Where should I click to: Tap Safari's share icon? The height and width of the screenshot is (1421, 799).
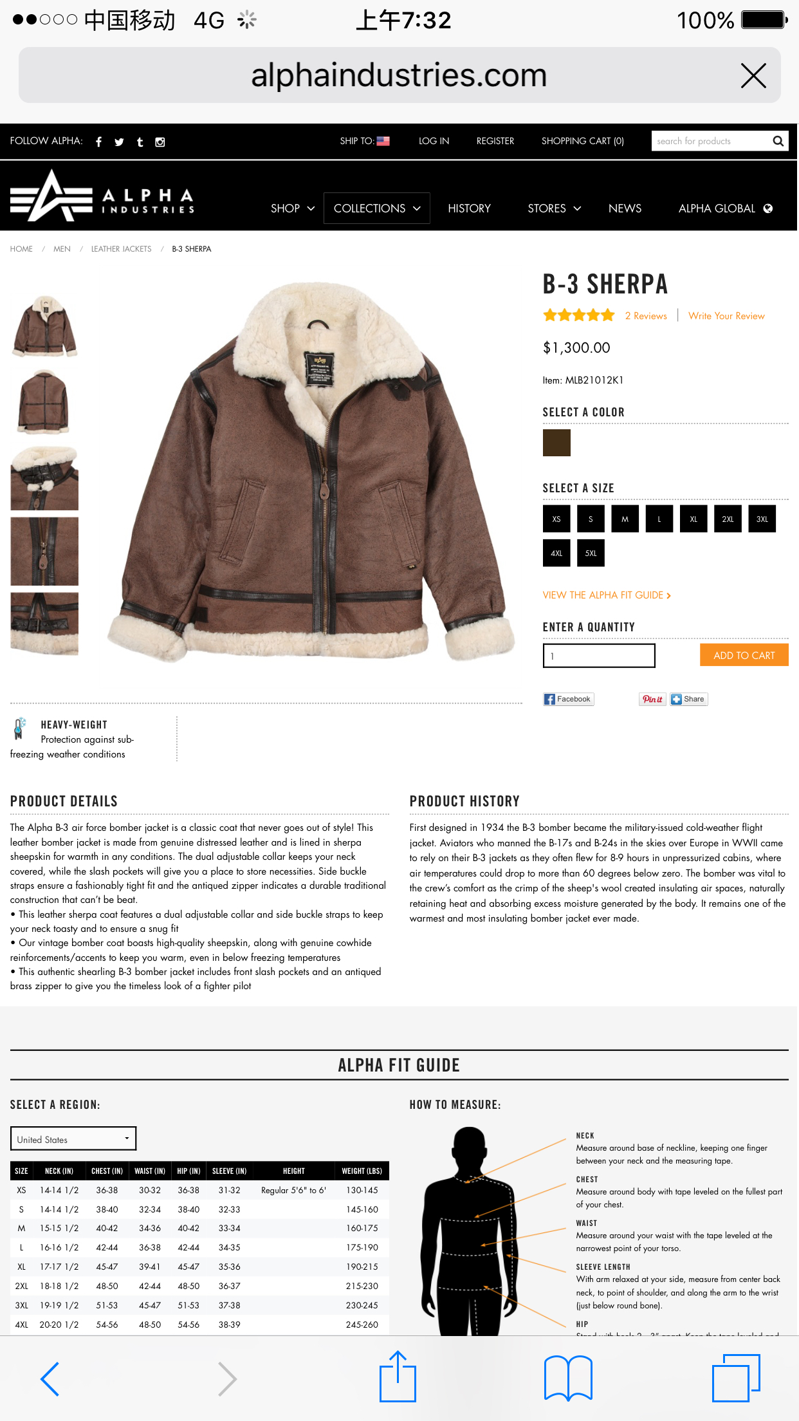coord(398,1377)
